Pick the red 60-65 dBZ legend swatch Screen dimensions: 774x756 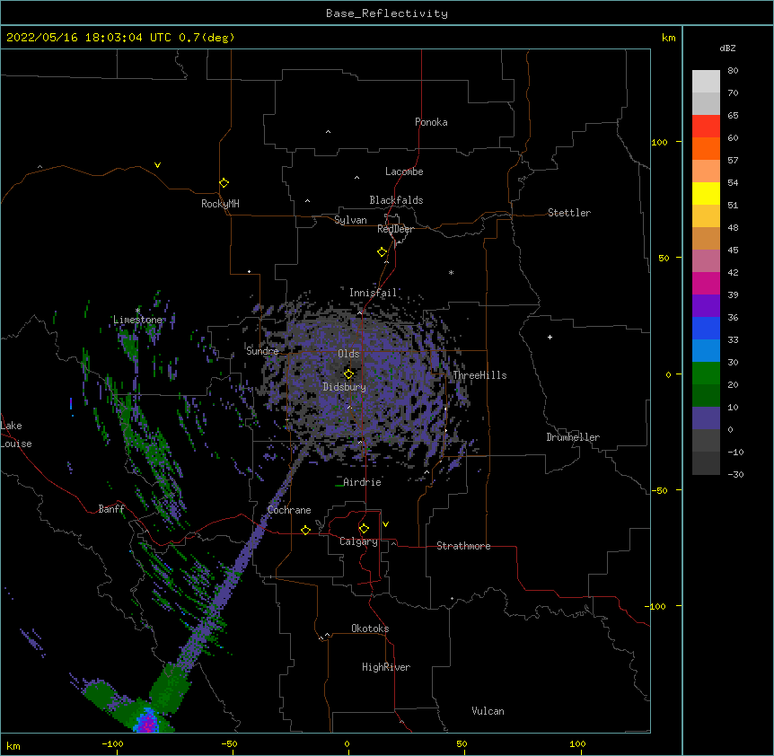click(x=706, y=127)
